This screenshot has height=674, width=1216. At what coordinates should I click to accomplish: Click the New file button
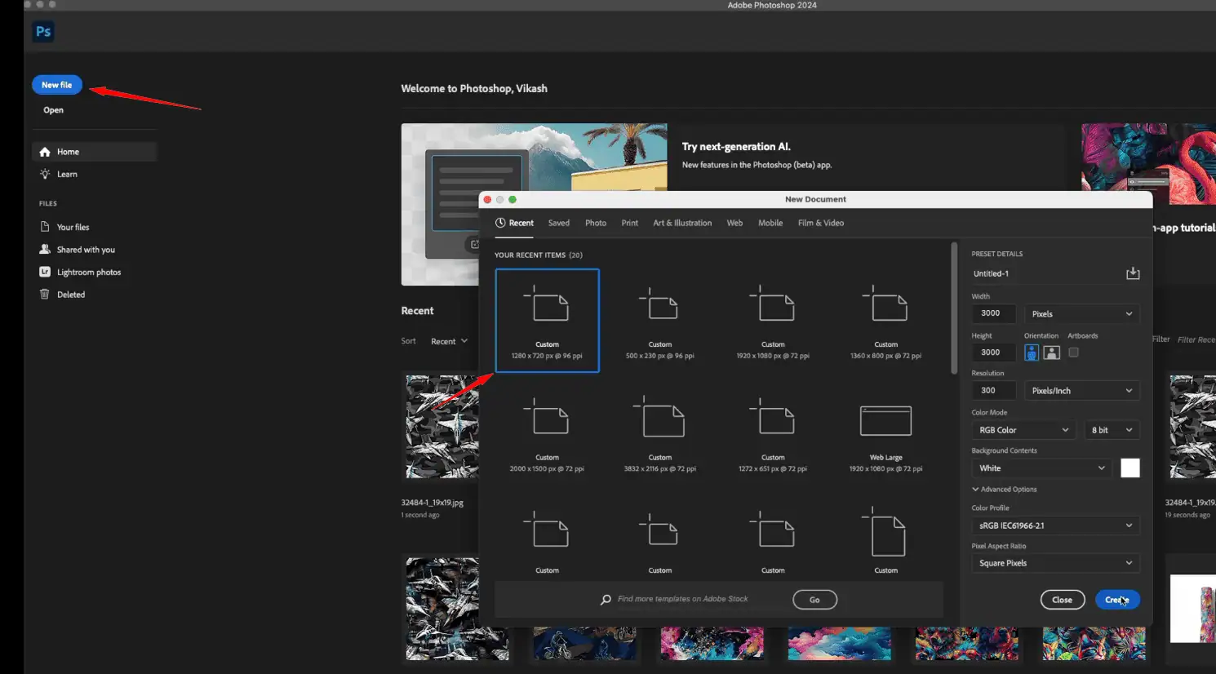(56, 85)
